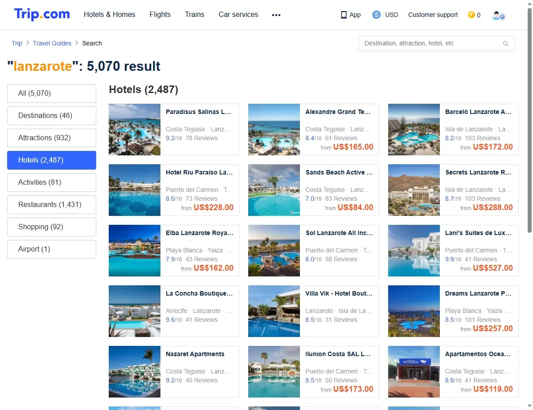The height and width of the screenshot is (410, 533).
Task: Open Apartamentos Oceano photo
Action: pos(414,372)
